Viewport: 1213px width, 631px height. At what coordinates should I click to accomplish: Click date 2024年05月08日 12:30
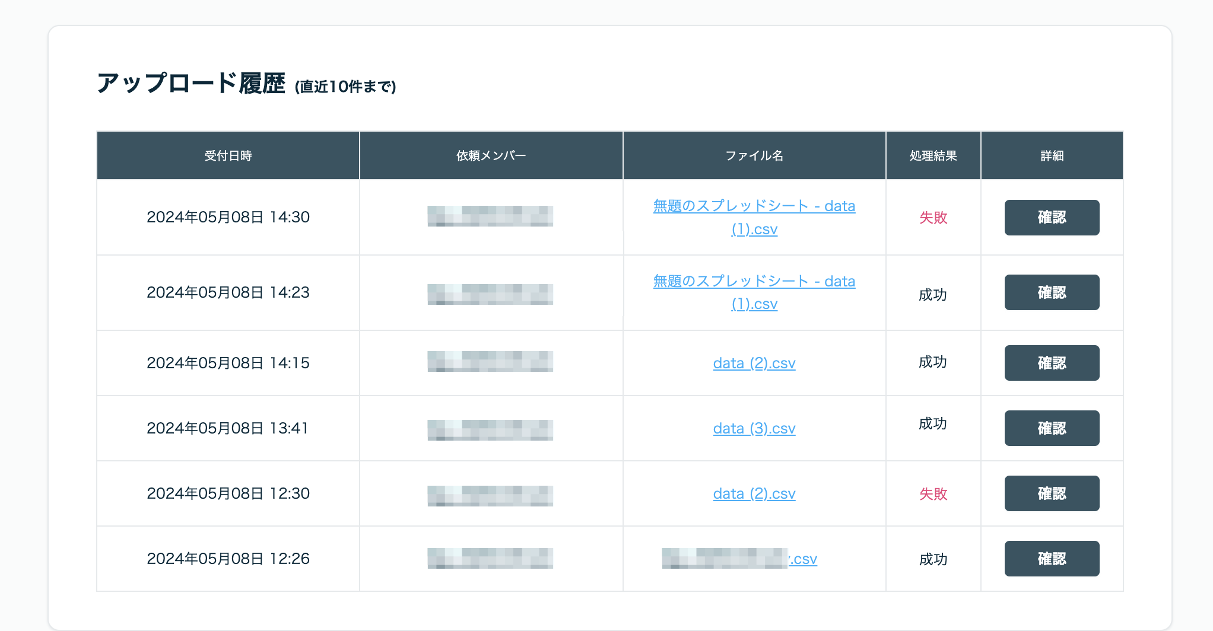tap(228, 493)
